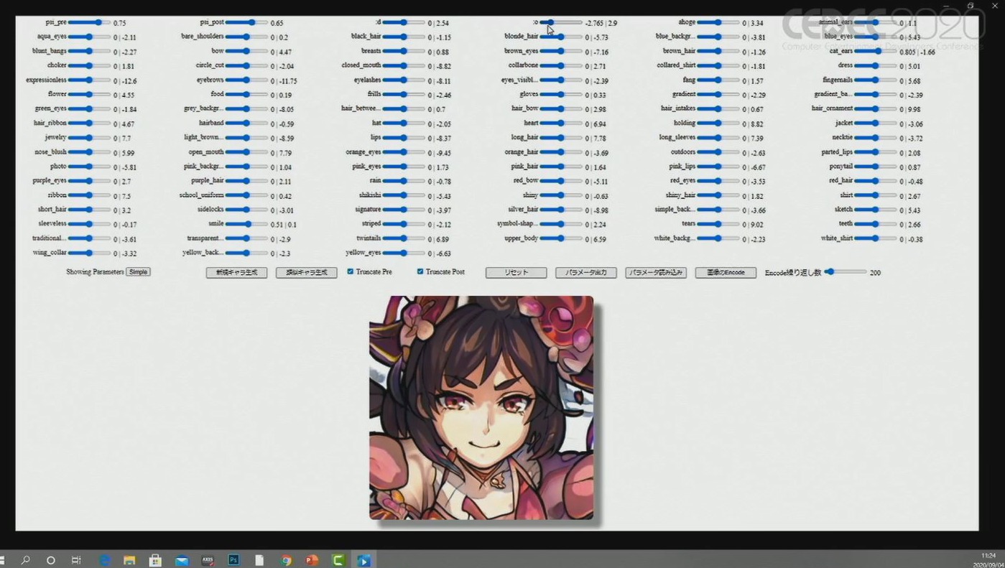Adjust the nose_blush slider
The height and width of the screenshot is (568, 1005).
click(x=89, y=152)
